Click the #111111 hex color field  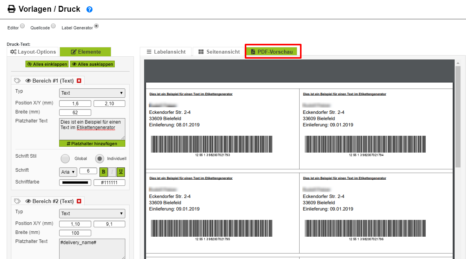tap(109, 183)
